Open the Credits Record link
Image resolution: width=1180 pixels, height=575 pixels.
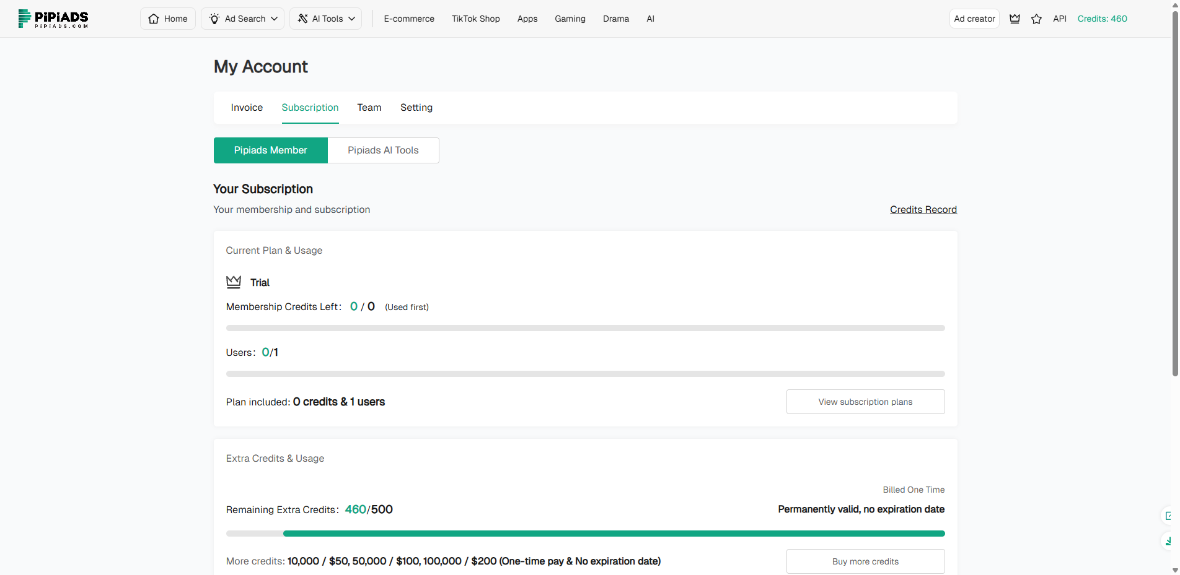pyautogui.click(x=923, y=210)
